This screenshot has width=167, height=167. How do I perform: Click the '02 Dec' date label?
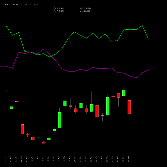tap(118, 159)
